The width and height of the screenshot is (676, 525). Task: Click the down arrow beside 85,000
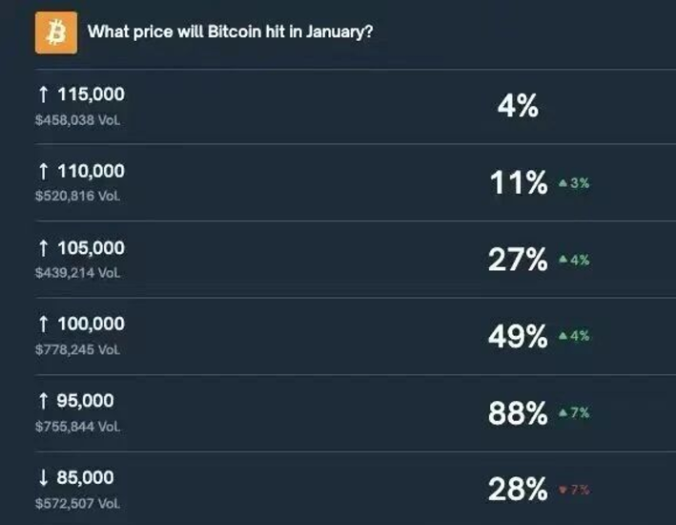(42, 477)
